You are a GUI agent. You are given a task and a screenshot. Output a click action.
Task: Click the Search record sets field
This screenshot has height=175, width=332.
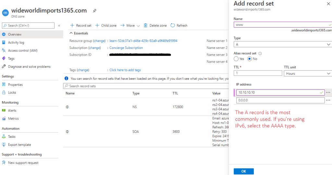click(146, 86)
